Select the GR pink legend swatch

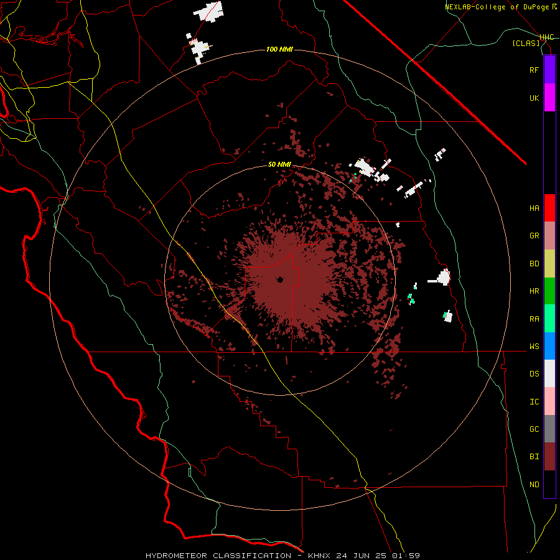[549, 235]
